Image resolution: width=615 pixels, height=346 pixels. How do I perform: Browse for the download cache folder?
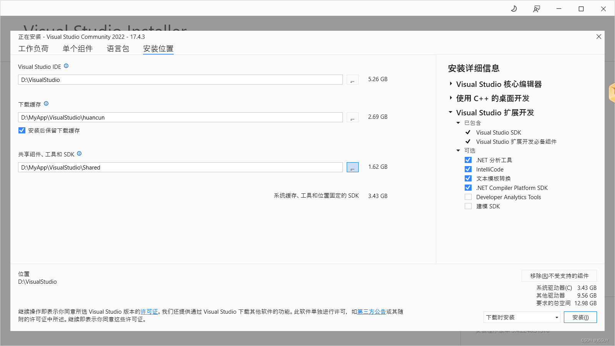coord(352,117)
